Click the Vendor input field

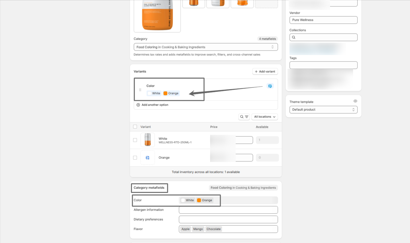(x=323, y=20)
